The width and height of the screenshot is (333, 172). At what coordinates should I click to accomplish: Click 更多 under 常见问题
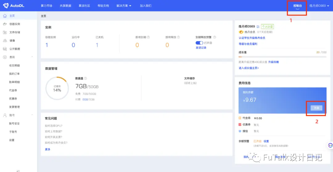pyautogui.click(x=47, y=149)
